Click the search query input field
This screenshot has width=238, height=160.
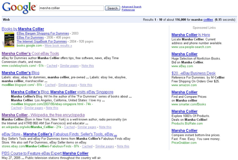point(72,8)
